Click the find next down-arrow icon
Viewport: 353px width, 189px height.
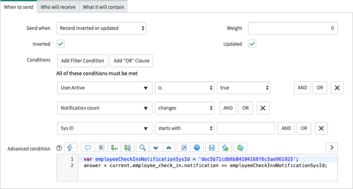[x=156, y=148]
